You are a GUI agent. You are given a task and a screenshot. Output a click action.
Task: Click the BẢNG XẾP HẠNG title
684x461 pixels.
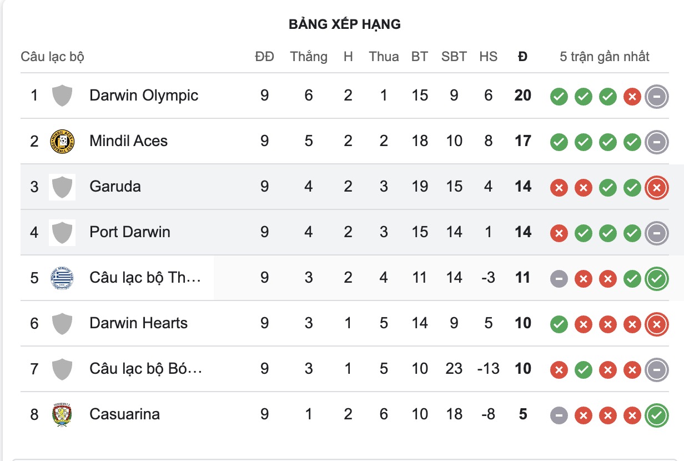tap(344, 24)
